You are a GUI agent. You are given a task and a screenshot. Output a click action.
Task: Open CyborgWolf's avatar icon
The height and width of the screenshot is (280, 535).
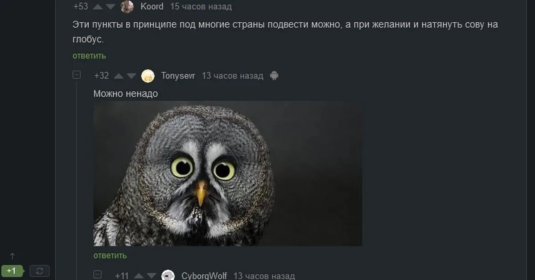168,275
